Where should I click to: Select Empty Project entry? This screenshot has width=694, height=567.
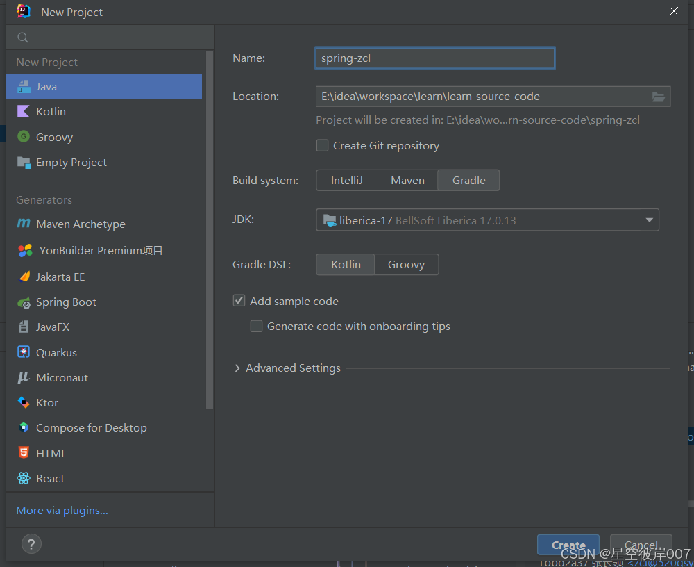tap(104, 163)
